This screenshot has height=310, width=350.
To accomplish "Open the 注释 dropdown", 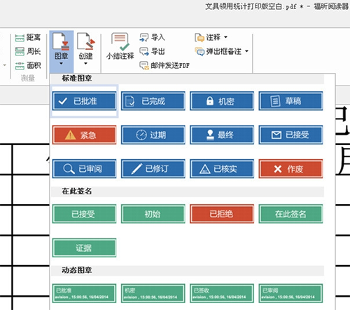I will click(x=211, y=37).
